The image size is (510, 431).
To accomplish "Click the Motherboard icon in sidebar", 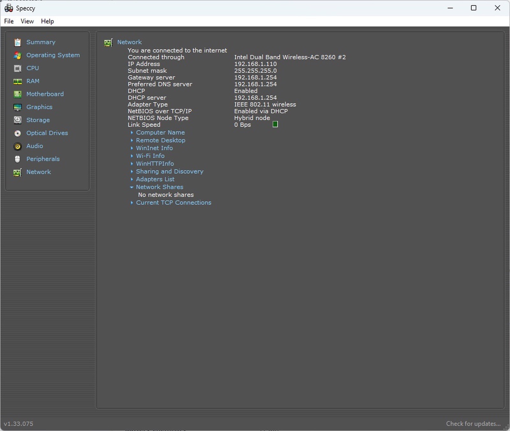I will coord(18,94).
